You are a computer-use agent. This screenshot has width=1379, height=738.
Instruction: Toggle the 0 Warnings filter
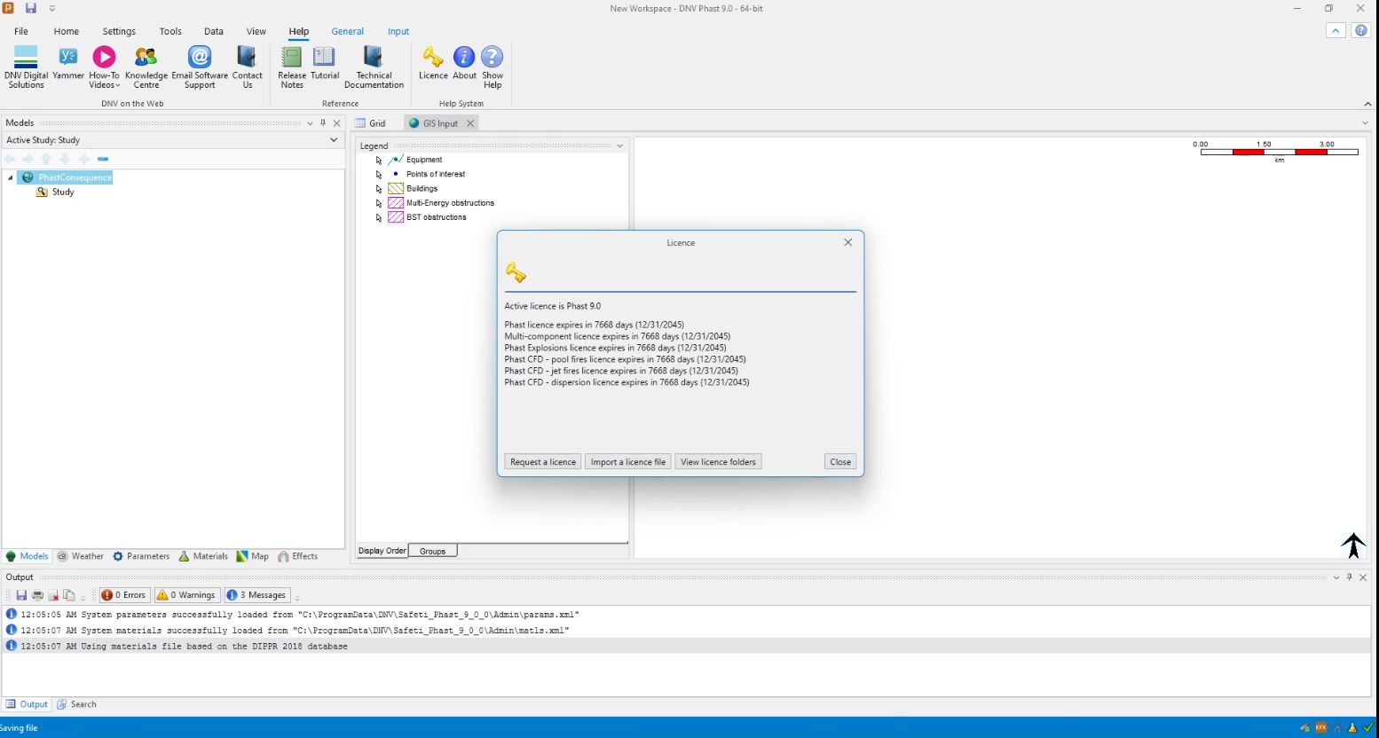pos(186,595)
